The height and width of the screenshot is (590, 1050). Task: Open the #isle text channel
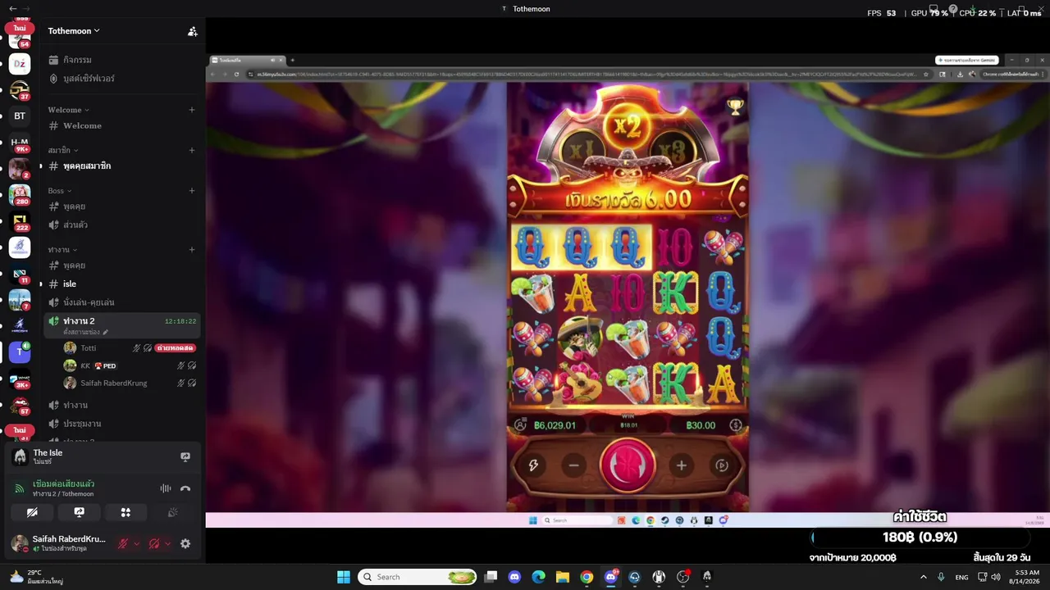tap(121, 284)
